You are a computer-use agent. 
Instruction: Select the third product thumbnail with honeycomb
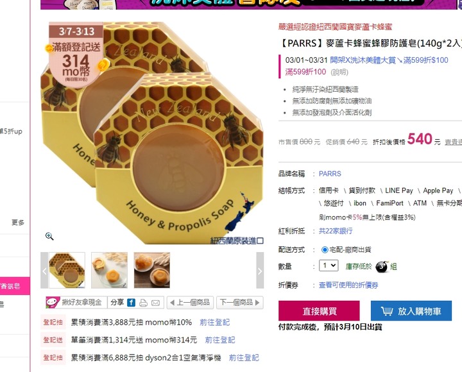pos(152,270)
